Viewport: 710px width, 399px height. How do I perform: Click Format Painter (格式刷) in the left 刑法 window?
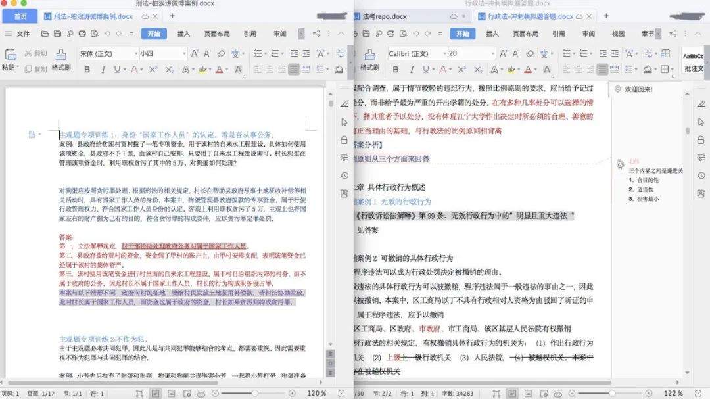(x=61, y=60)
